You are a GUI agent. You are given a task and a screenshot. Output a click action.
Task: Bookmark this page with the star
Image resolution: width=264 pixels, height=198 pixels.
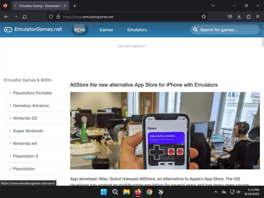coord(204,17)
